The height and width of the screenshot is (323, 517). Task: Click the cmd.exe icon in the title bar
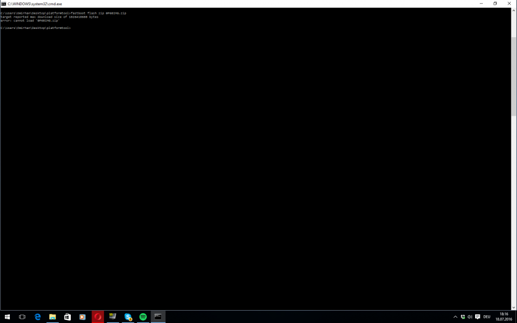(4, 3)
